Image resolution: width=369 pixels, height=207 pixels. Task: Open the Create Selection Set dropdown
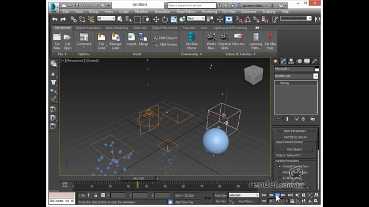click(296, 18)
